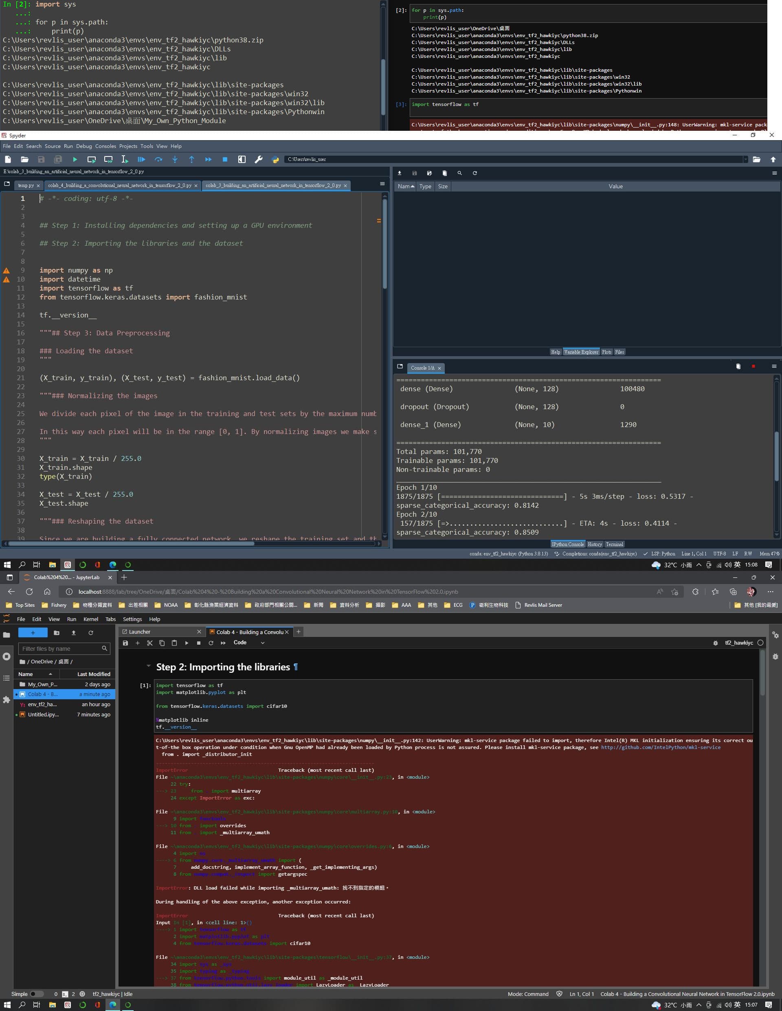Open JupyterLab extension manager puzzle icon

point(7,699)
